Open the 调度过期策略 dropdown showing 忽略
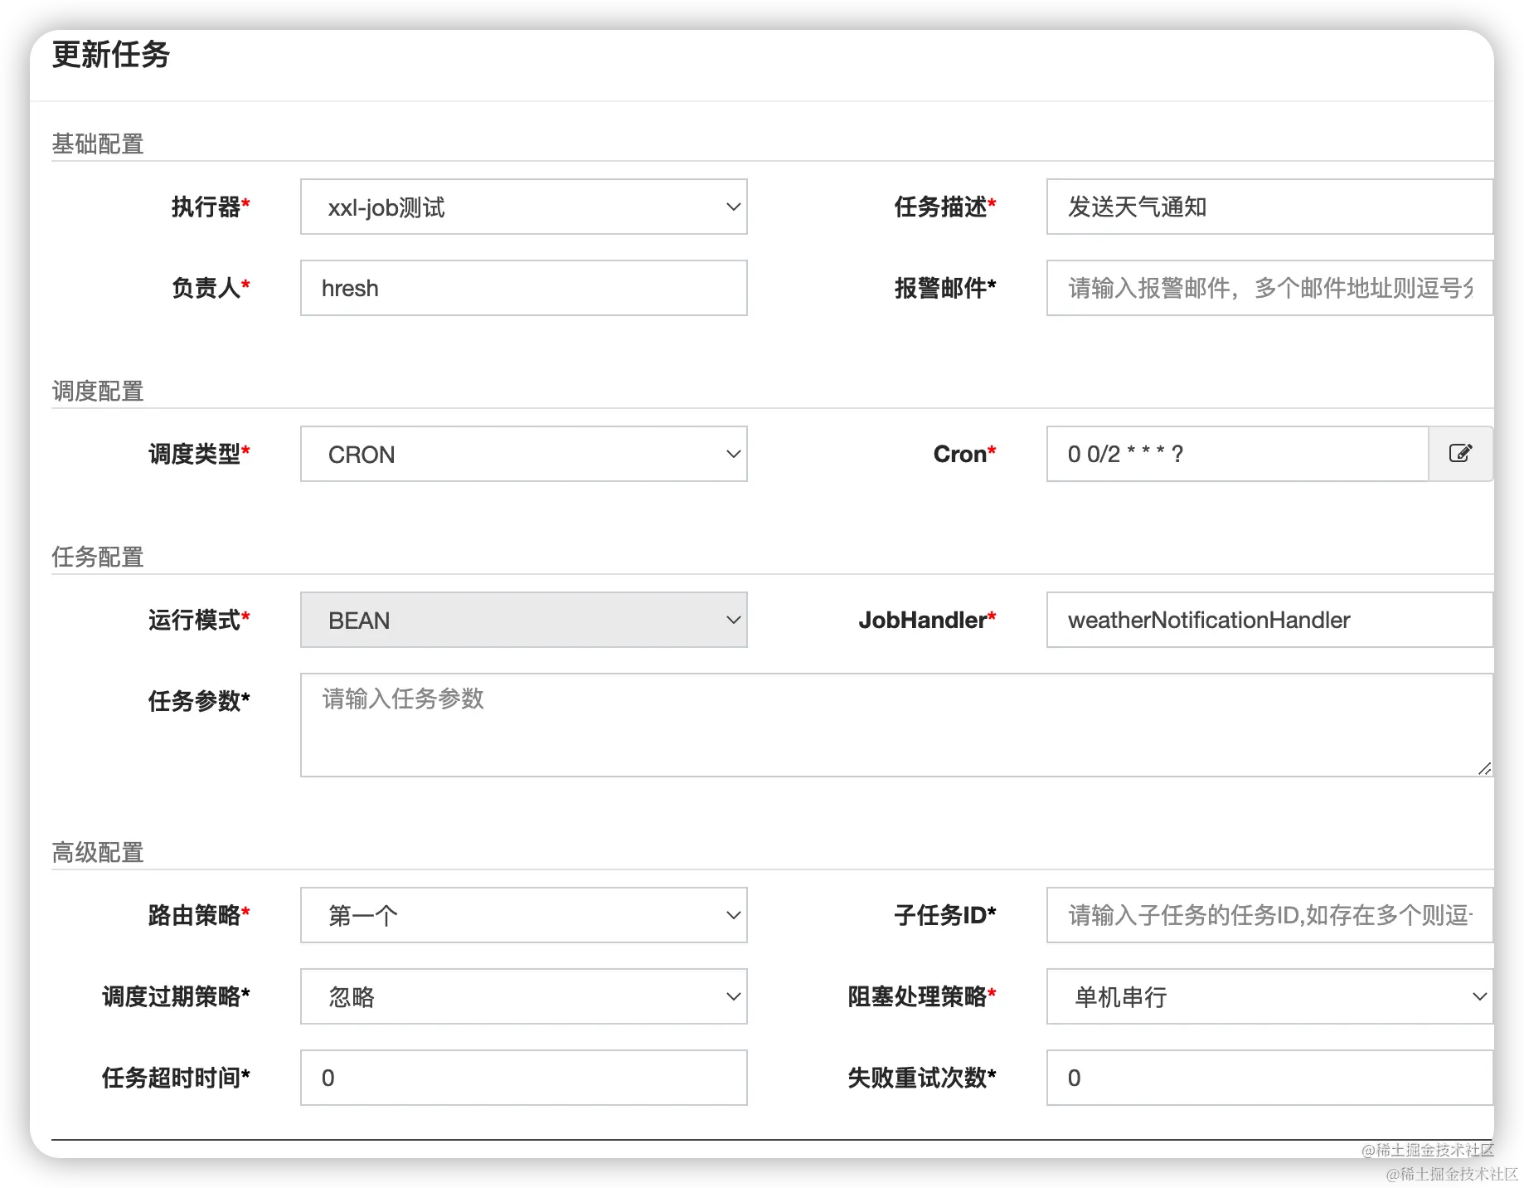This screenshot has width=1524, height=1188. coord(523,996)
